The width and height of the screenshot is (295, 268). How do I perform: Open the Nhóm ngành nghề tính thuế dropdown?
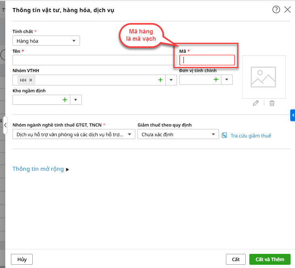(x=74, y=134)
